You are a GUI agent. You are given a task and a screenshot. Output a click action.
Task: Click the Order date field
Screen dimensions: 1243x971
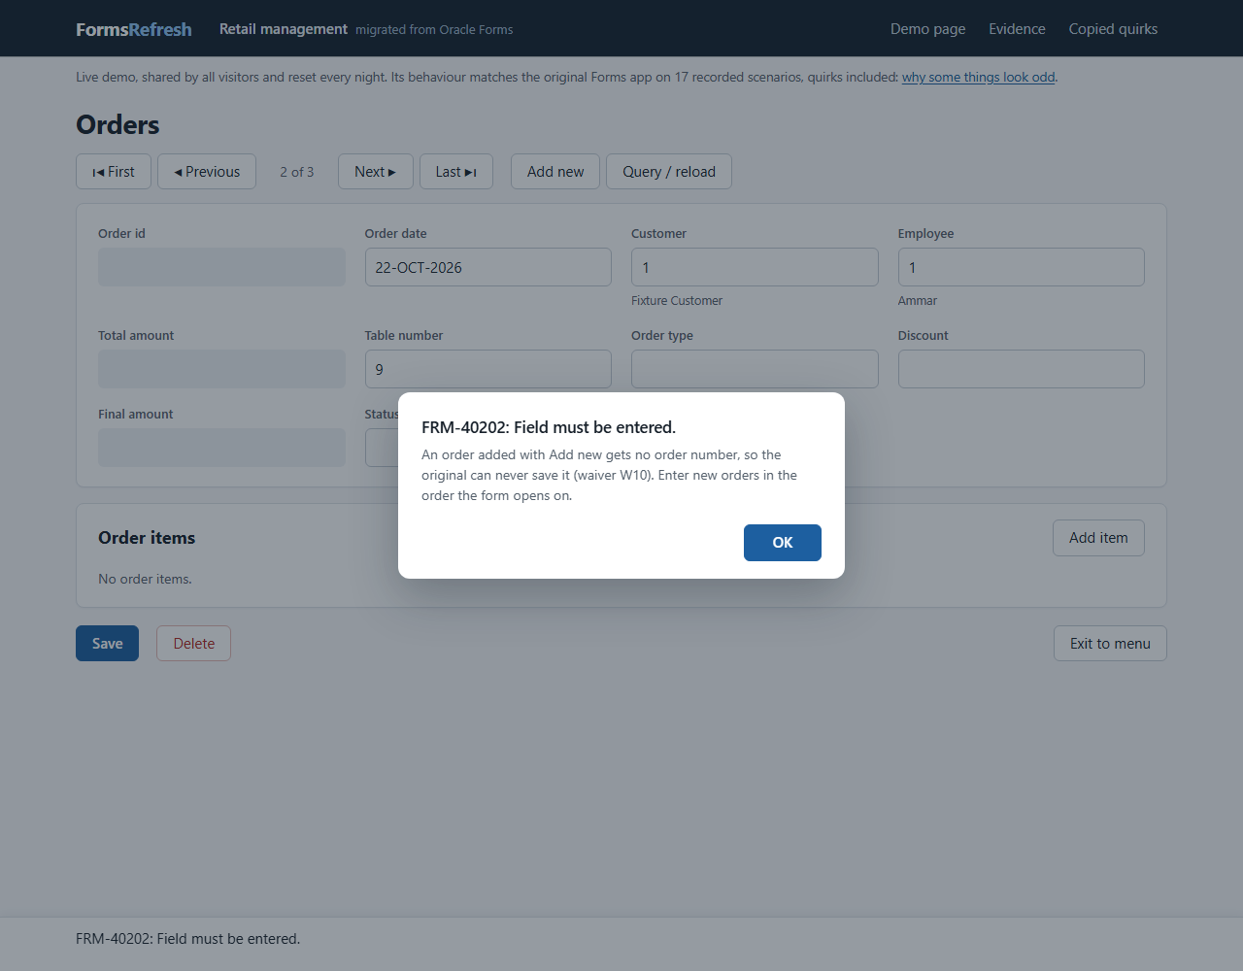click(x=487, y=267)
